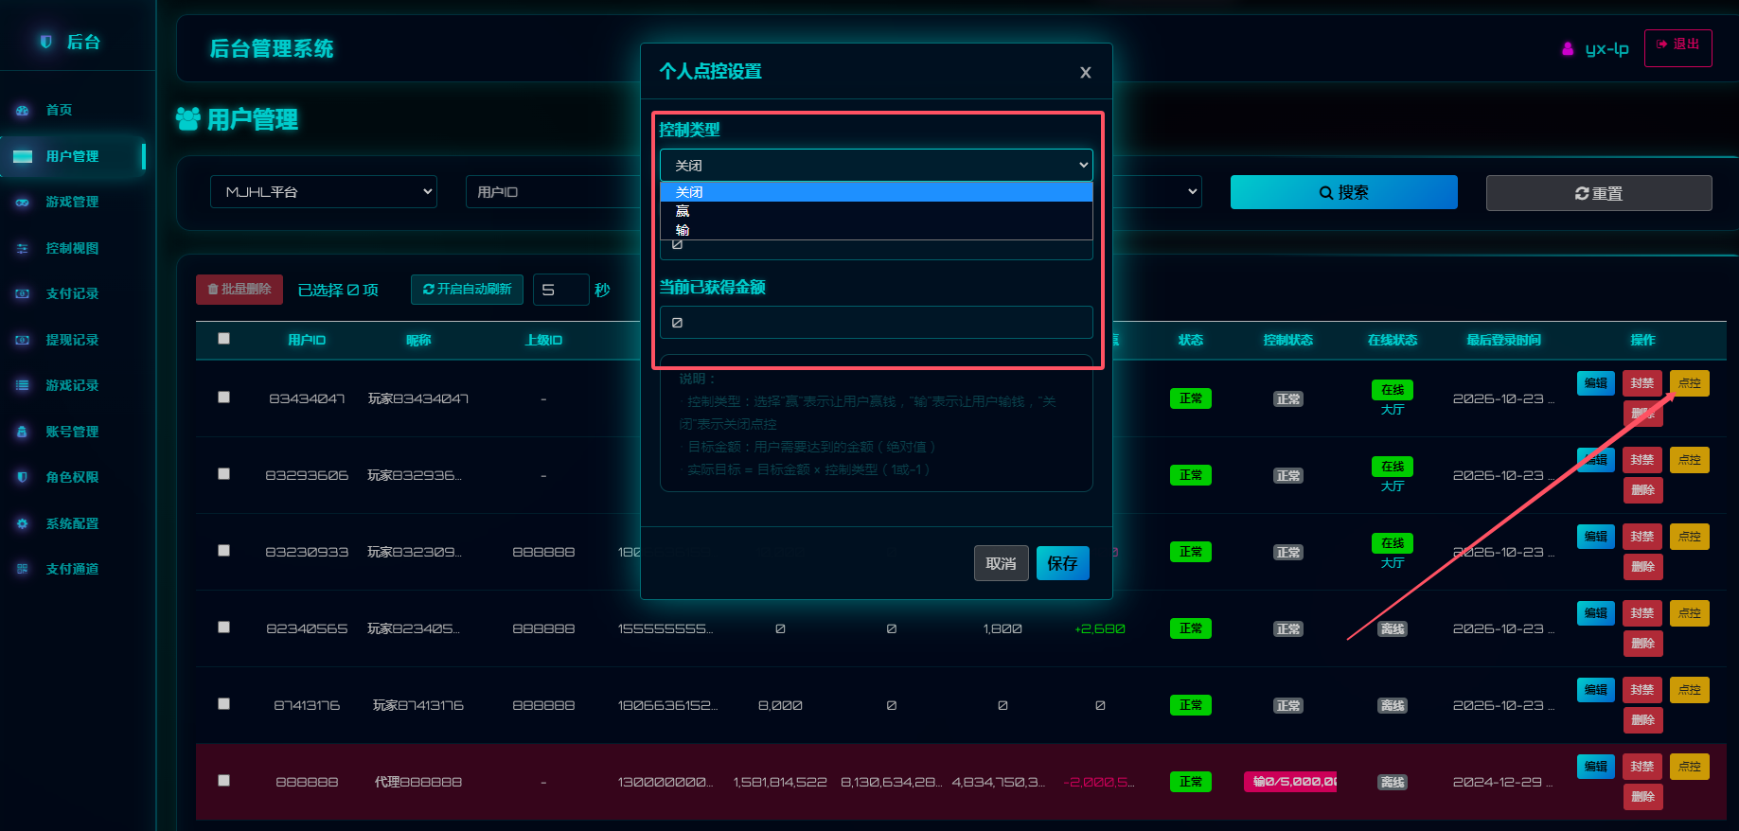
Task: Choose 赢 from the control type list
Action: click(x=877, y=211)
